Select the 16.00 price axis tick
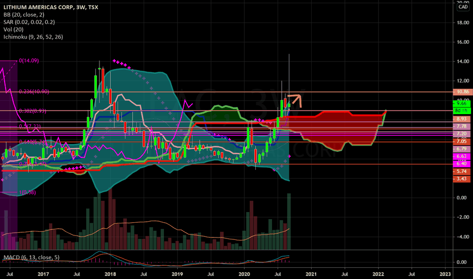 (463, 42)
